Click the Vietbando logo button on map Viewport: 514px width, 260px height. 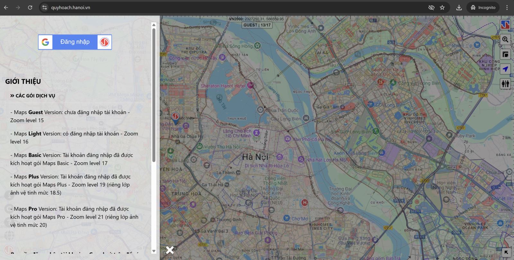coord(505,25)
